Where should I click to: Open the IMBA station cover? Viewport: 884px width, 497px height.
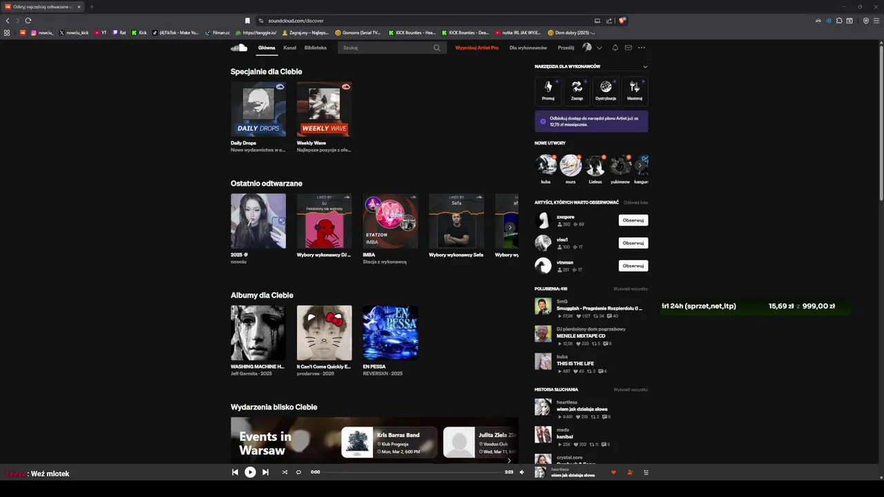(x=390, y=221)
